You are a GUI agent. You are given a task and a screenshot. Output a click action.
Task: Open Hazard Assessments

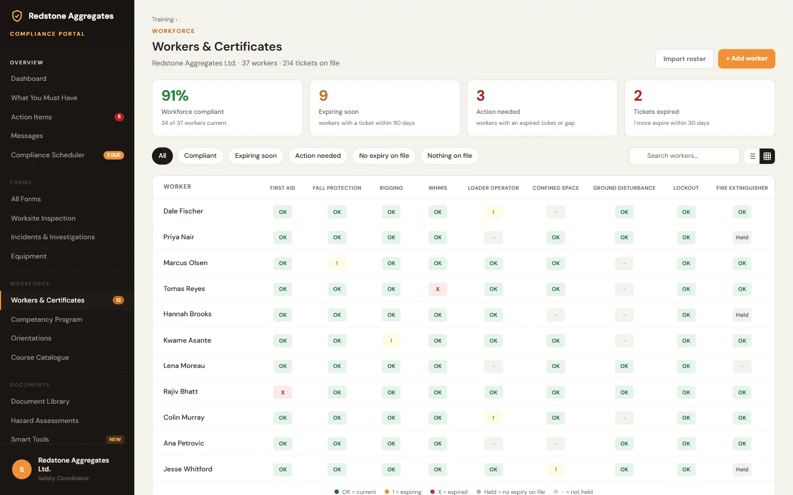[45, 421]
